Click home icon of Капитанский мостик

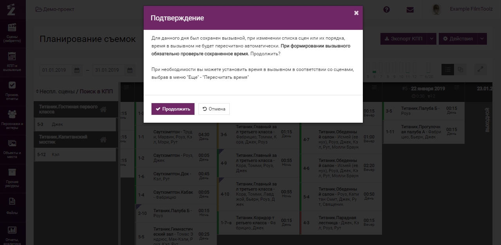[x=103, y=140]
